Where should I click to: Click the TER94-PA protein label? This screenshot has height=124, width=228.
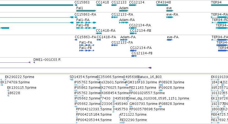[220, 37]
